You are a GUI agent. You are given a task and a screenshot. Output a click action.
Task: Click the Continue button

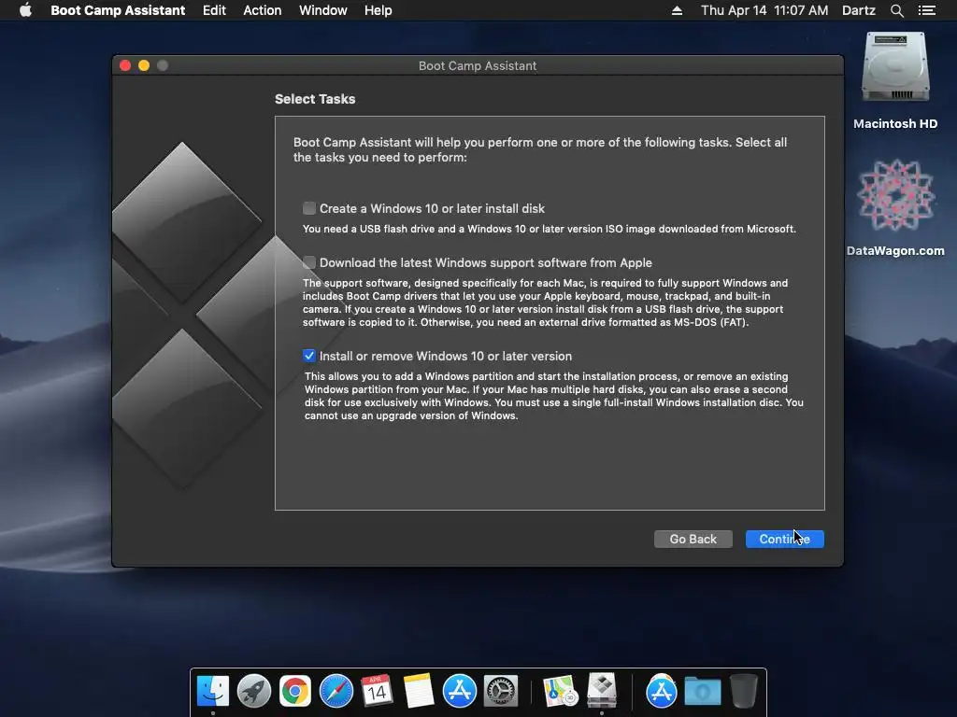pos(784,539)
